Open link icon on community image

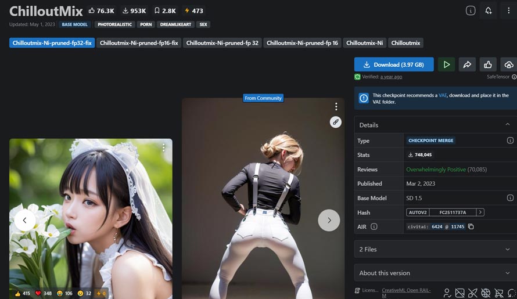[x=336, y=122]
